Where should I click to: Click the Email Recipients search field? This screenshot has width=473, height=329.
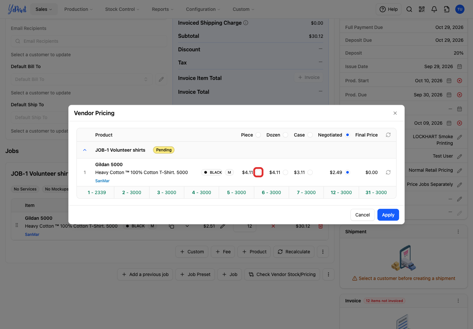click(89, 41)
